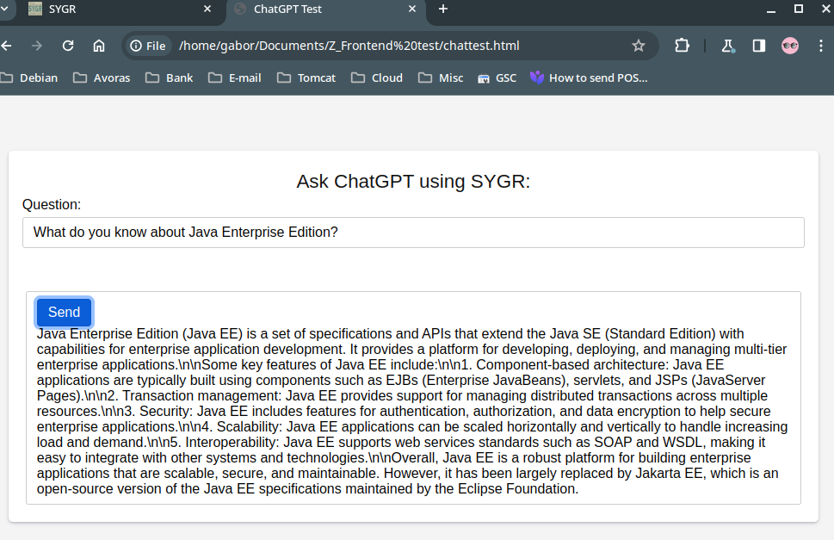Close the SYGR tab
Image resolution: width=834 pixels, height=540 pixels.
(207, 9)
